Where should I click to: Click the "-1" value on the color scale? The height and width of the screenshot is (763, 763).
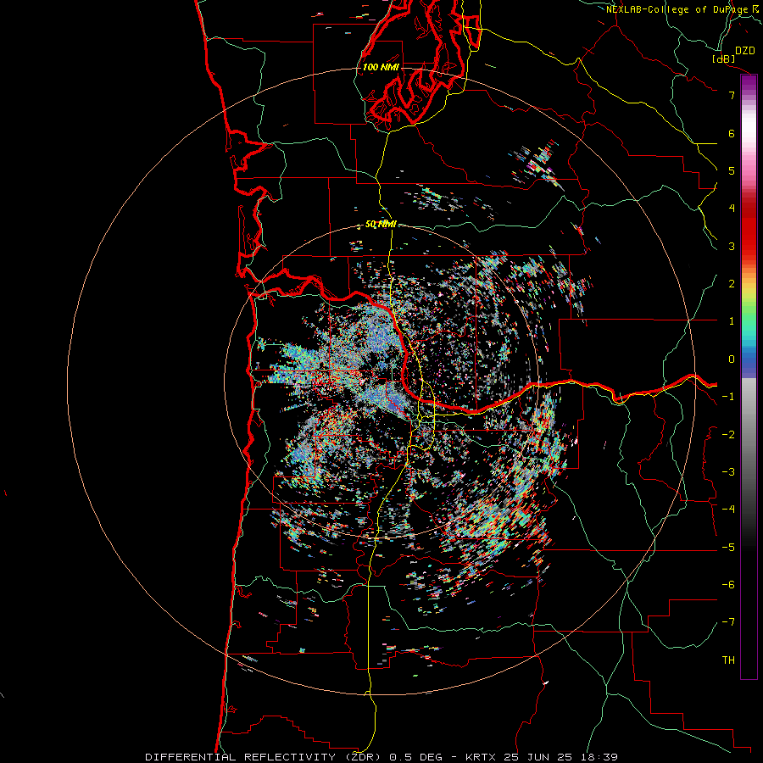[x=728, y=397]
